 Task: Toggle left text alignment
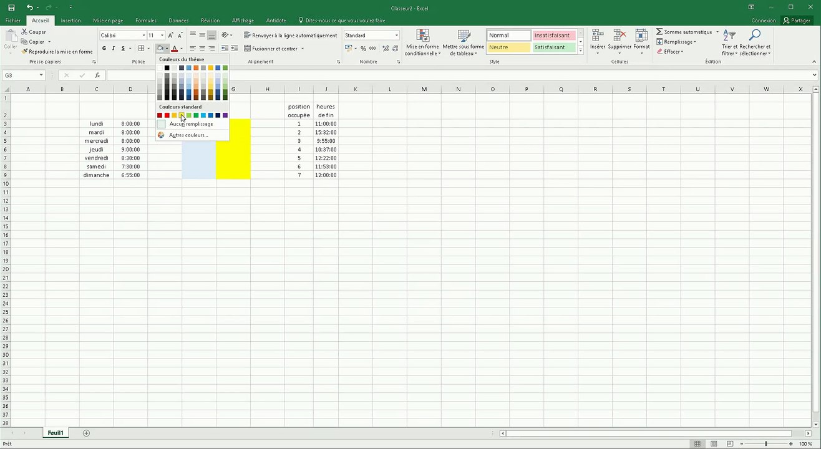(x=193, y=48)
